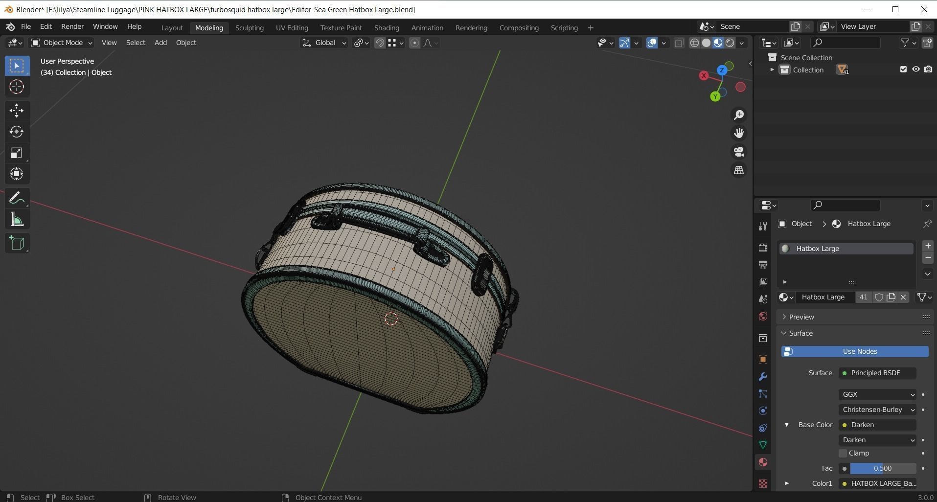Open the World properties tab
937x502 pixels.
(763, 317)
